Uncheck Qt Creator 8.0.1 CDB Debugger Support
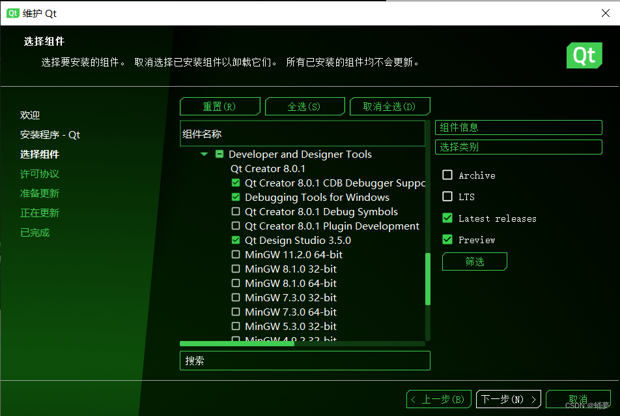Screen dimensions: 620x416 (x=236, y=183)
